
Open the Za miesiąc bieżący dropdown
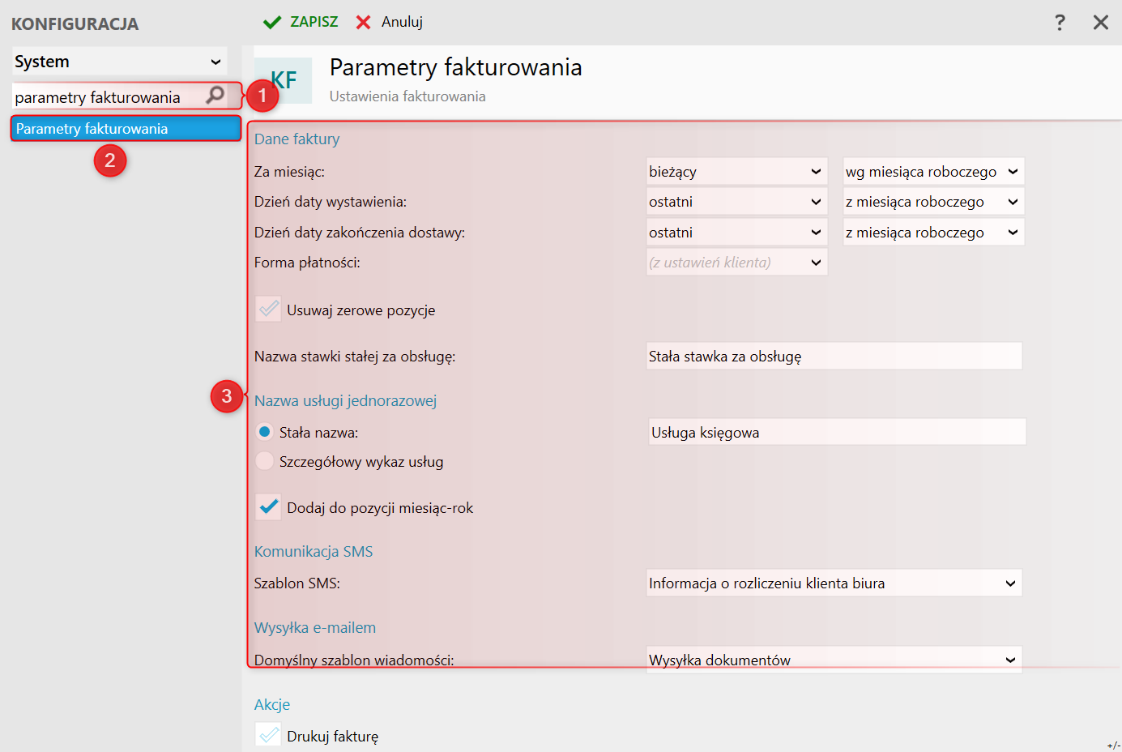point(737,171)
